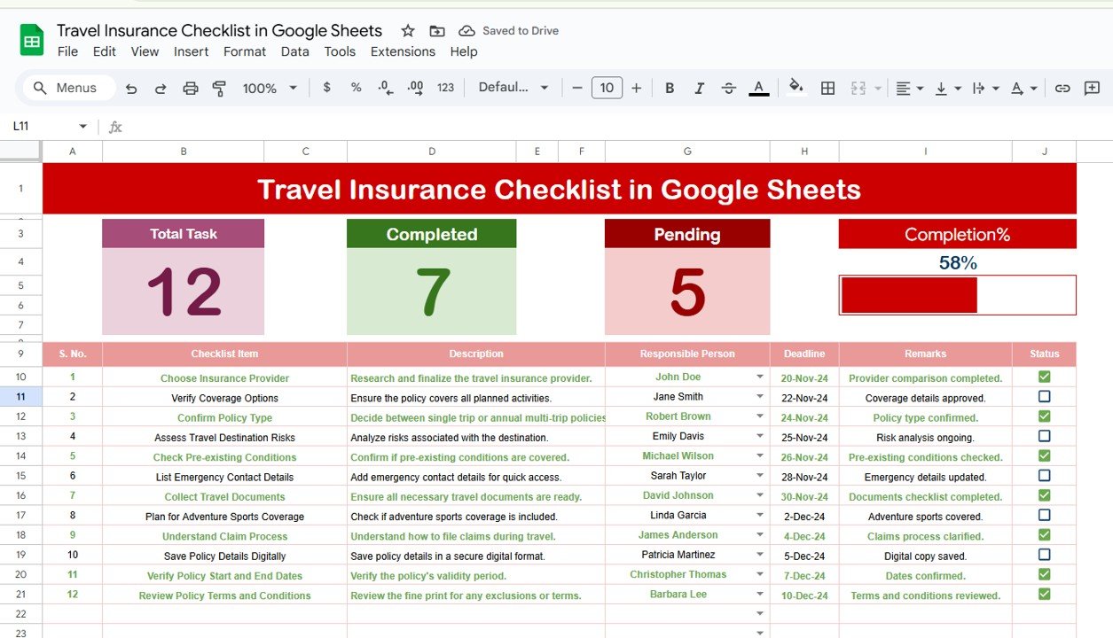The width and height of the screenshot is (1113, 638).
Task: Open the Format menu
Action: 245,51
